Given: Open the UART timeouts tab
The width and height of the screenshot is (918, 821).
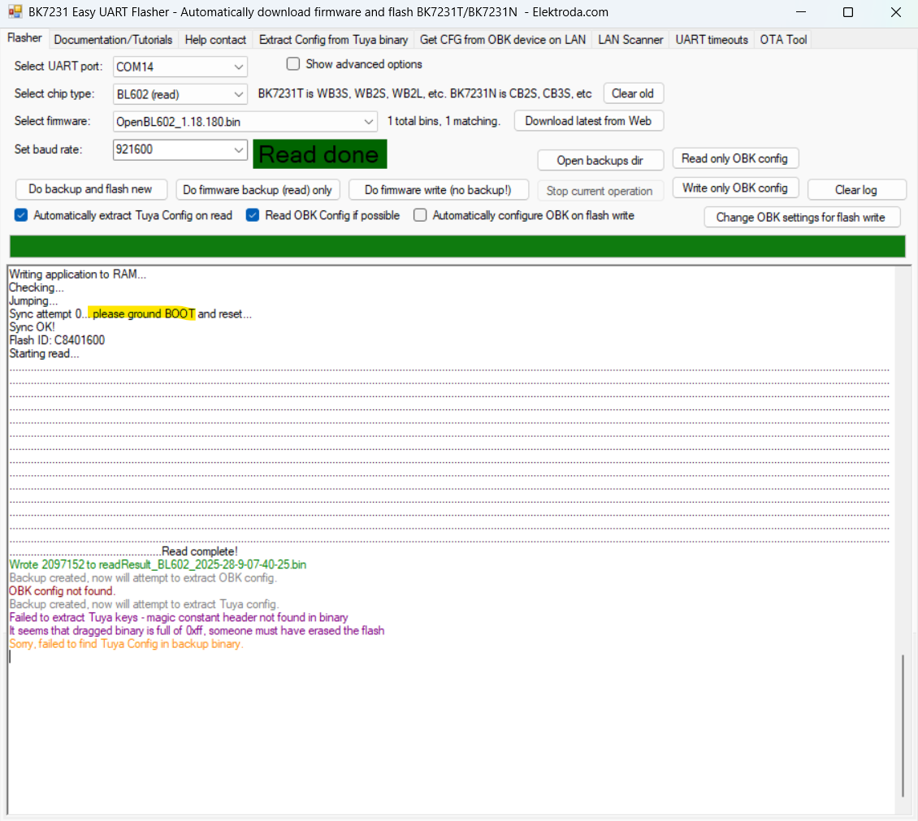Looking at the screenshot, I should [x=712, y=39].
